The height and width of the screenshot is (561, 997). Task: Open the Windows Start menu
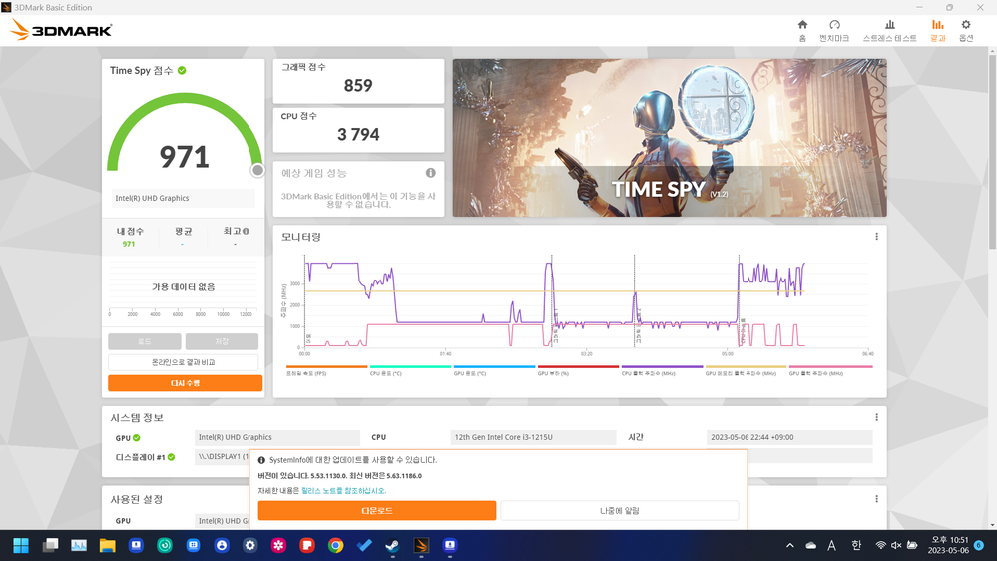21,546
